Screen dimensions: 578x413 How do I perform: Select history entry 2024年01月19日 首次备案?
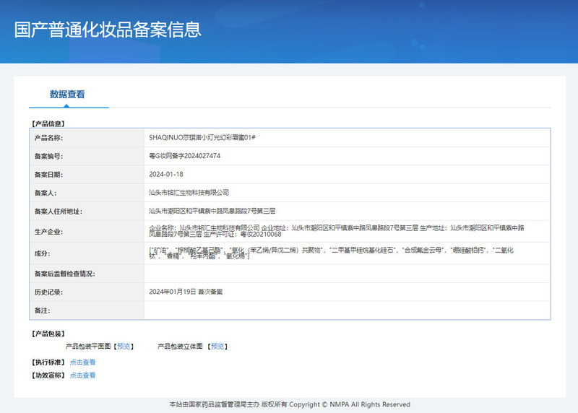coord(186,292)
